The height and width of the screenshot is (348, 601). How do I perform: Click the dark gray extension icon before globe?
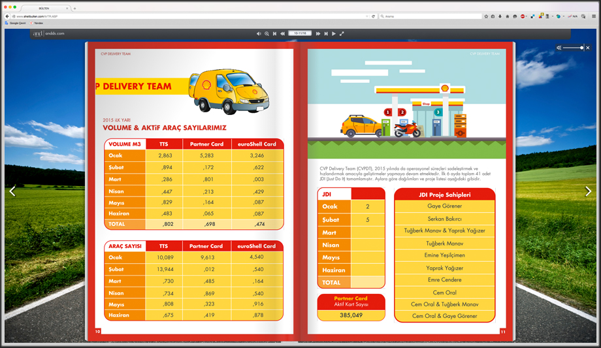pyautogui.click(x=547, y=16)
